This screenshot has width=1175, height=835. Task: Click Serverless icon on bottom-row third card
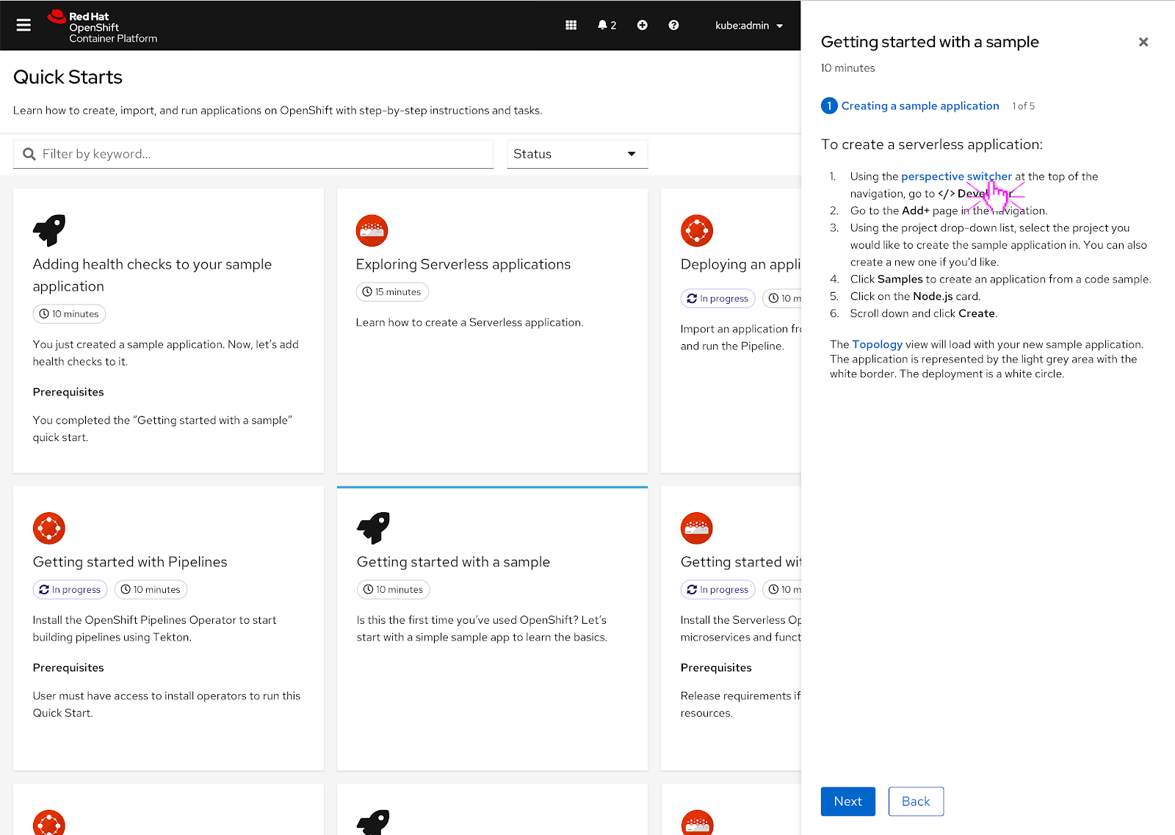click(x=697, y=823)
